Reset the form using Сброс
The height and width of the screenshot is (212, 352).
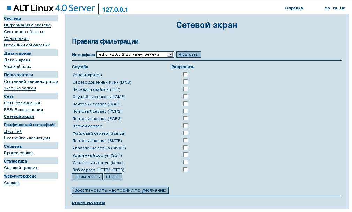coord(112,176)
